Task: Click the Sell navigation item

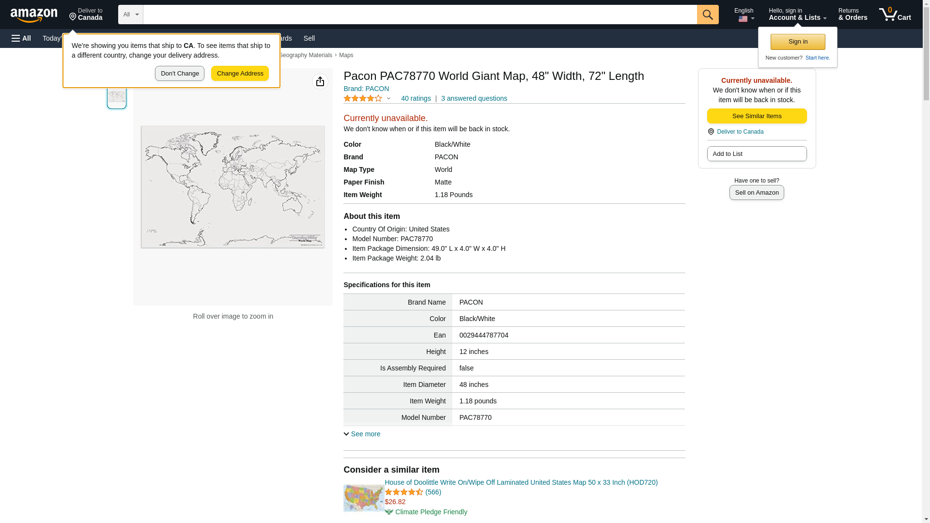Action: (309, 38)
